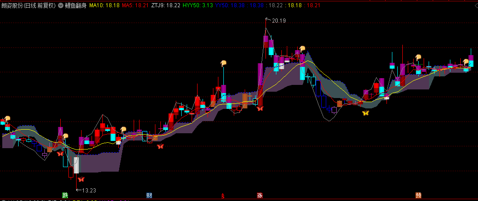Click the rightmost hand-pointer signal icon
478x201 pixels.
(x=465, y=62)
